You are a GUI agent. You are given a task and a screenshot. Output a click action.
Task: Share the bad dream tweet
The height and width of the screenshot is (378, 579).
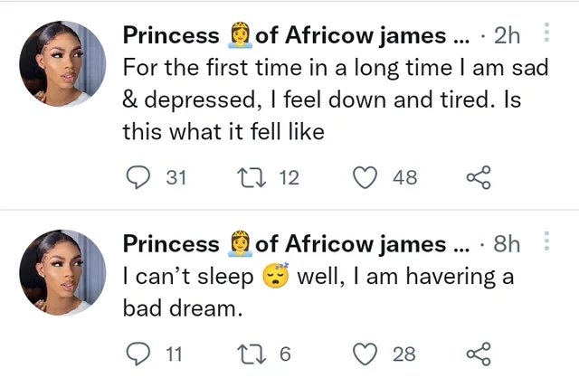pos(479,354)
